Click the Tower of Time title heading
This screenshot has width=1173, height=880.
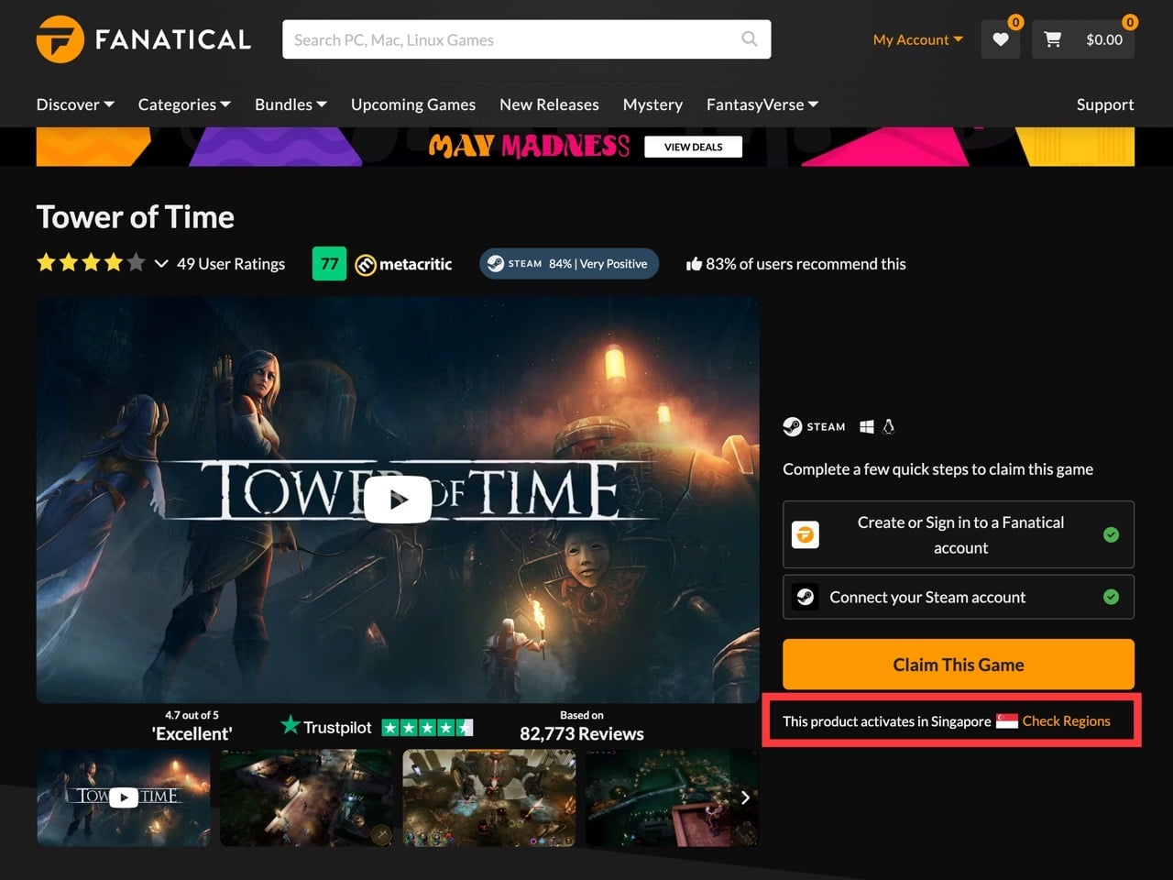click(x=136, y=217)
